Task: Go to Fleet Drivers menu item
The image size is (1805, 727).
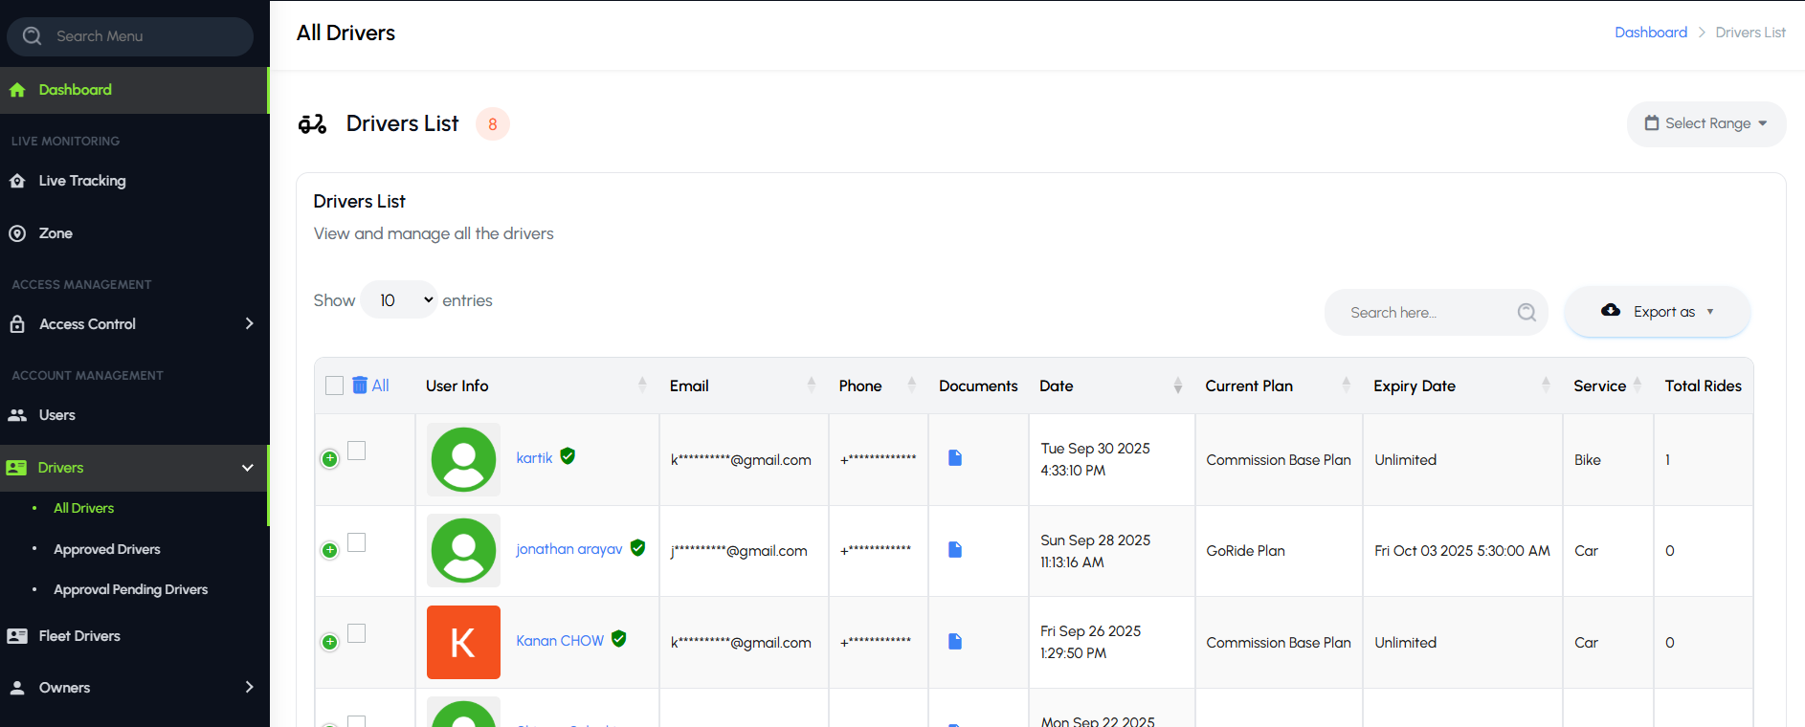Action: point(79,636)
